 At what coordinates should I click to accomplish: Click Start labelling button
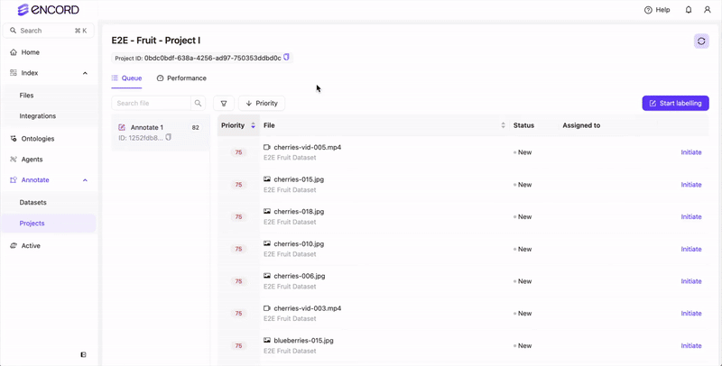(675, 103)
